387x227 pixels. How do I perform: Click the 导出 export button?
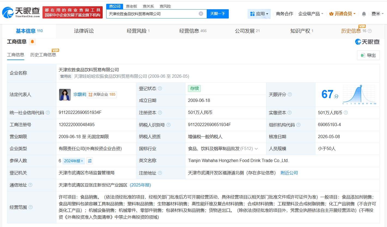pos(368,55)
